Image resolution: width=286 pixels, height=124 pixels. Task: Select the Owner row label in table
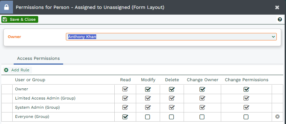[22, 89]
